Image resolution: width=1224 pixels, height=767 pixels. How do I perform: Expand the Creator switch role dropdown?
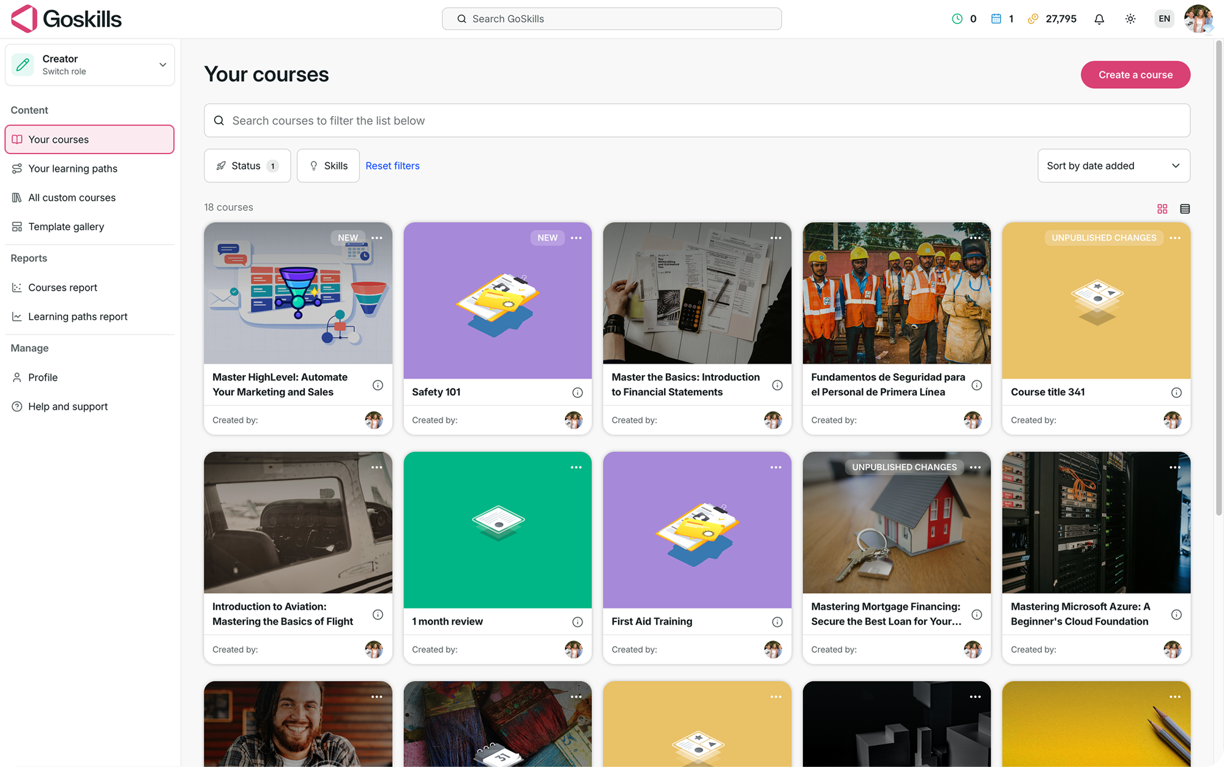[x=89, y=65]
